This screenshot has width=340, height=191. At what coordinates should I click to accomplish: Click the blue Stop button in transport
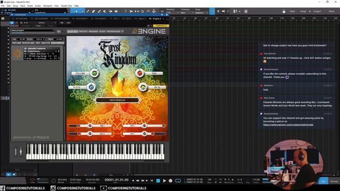[x=158, y=180]
